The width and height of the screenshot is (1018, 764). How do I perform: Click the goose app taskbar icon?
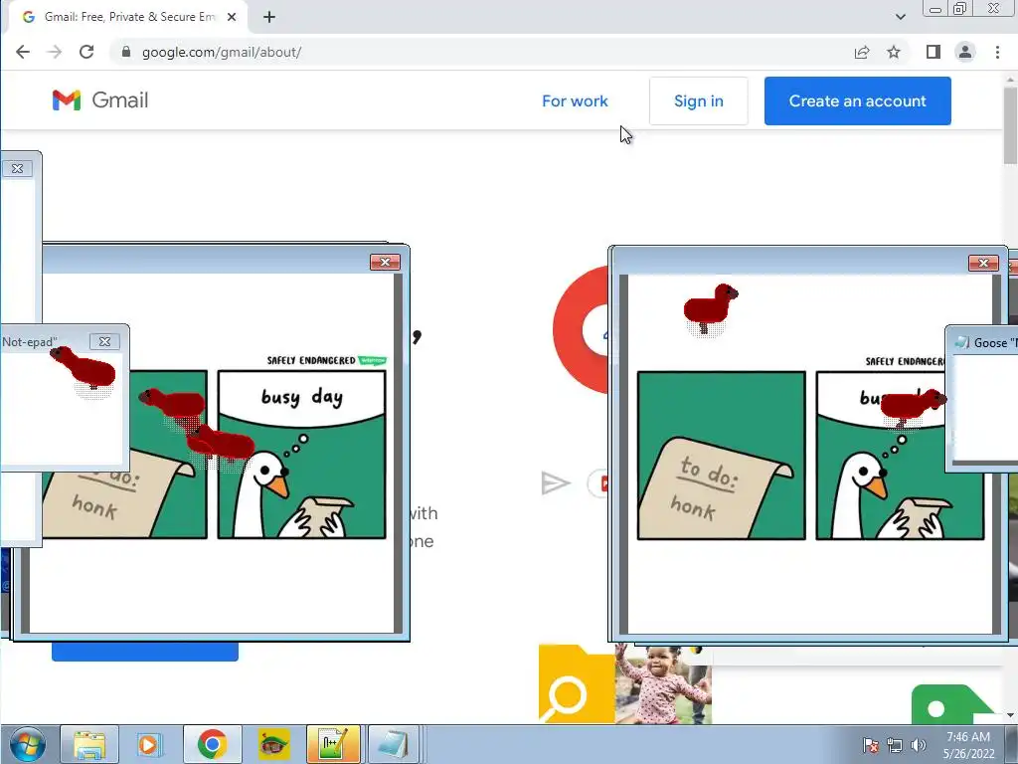273,744
